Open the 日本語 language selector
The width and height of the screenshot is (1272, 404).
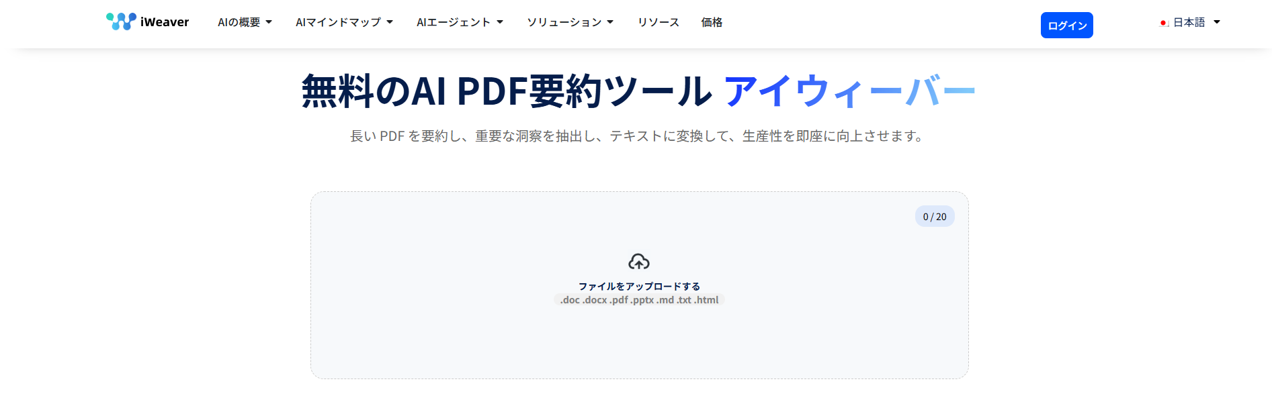point(1189,22)
